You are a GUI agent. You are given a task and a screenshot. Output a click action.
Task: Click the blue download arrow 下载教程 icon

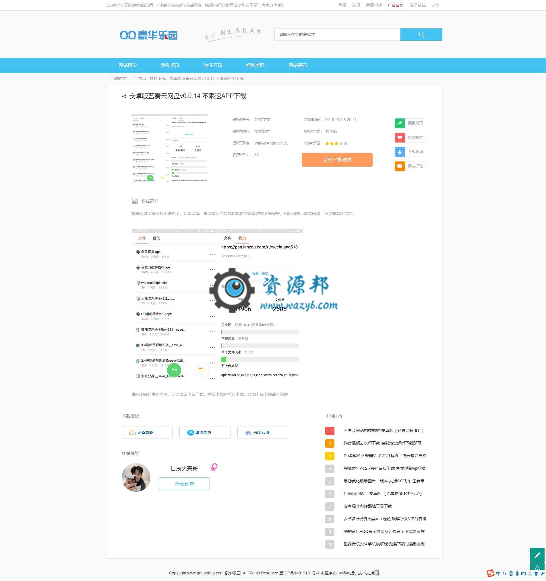tap(400, 152)
